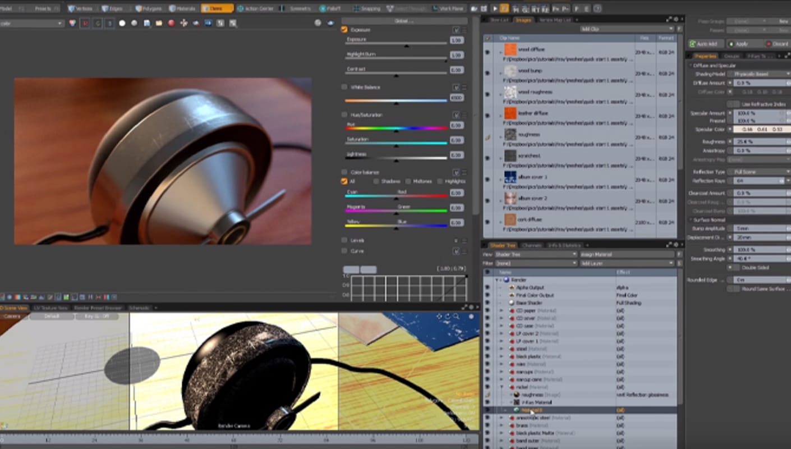Click the wood diffuse clip thumbnail
791x449 pixels.
point(510,50)
